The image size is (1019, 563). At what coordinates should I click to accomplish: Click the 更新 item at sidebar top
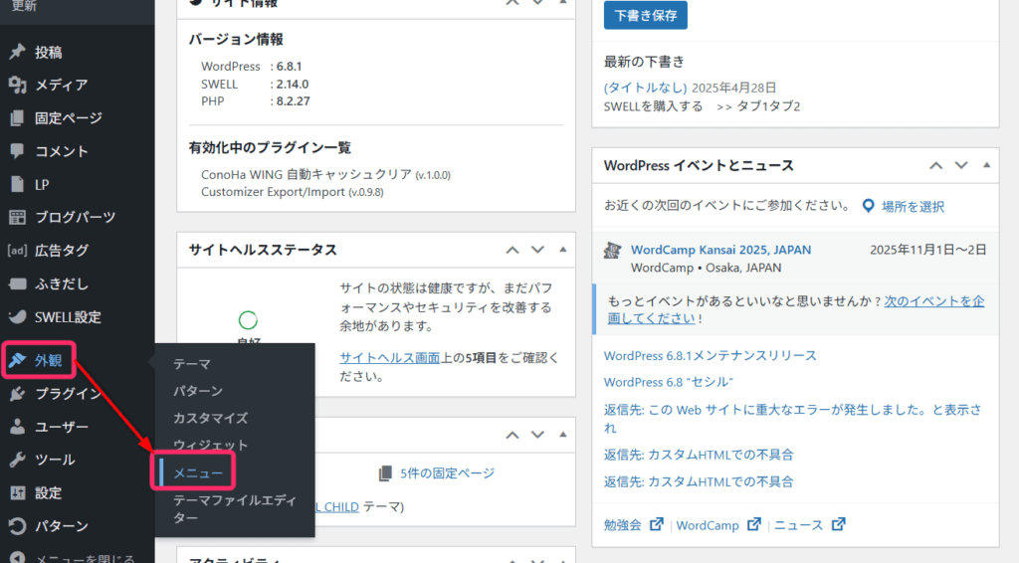pyautogui.click(x=24, y=6)
